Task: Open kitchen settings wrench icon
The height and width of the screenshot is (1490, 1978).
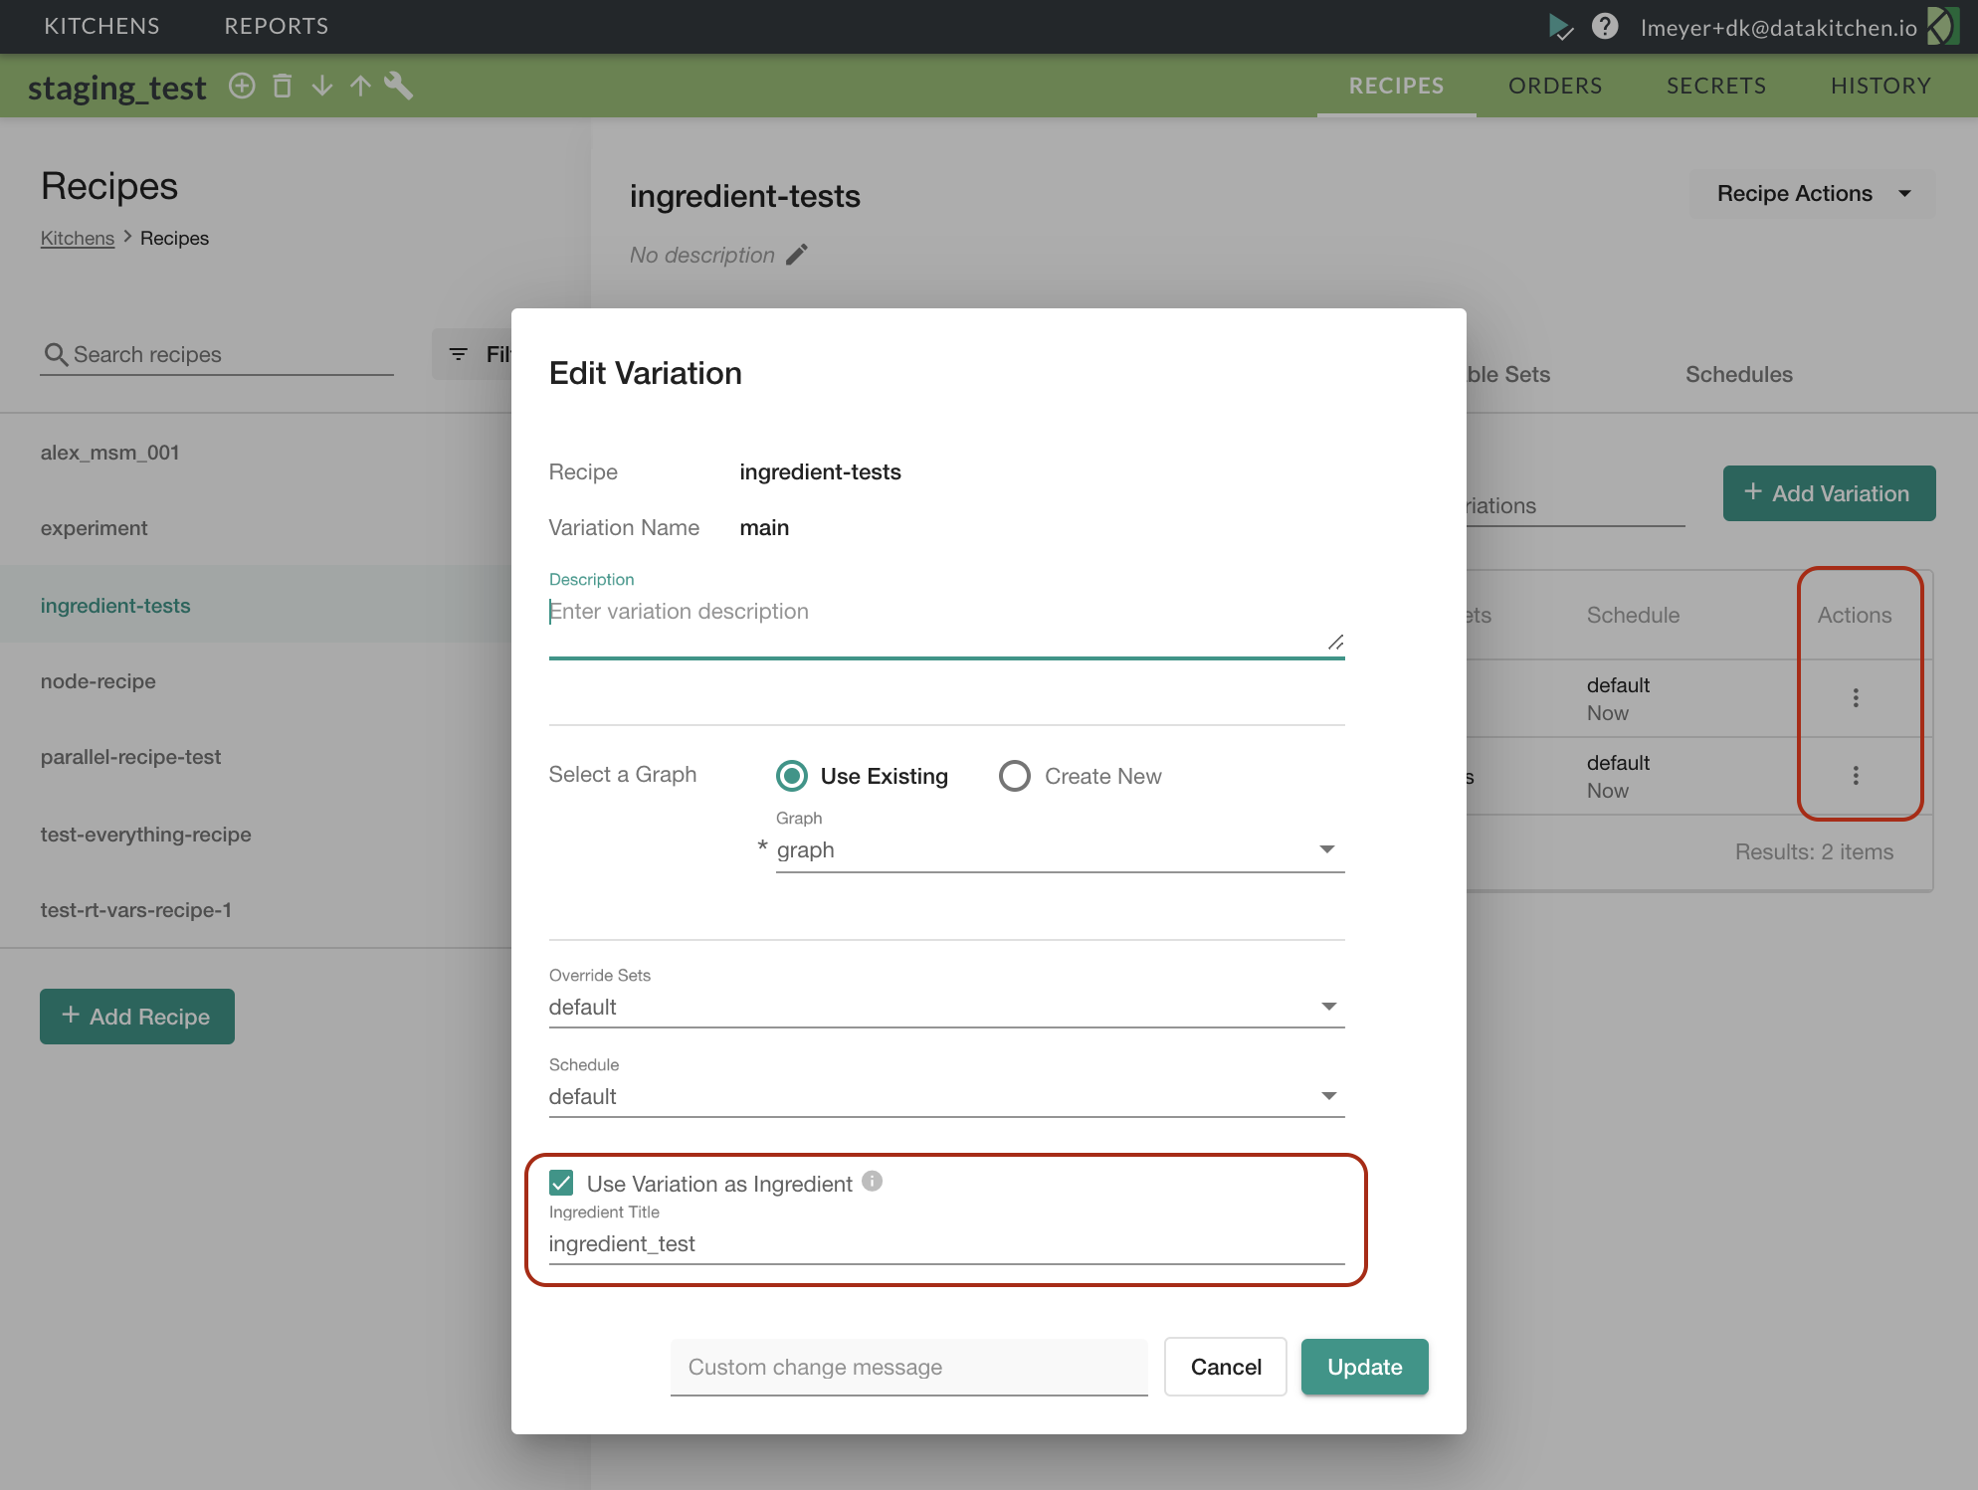Action: point(399,87)
